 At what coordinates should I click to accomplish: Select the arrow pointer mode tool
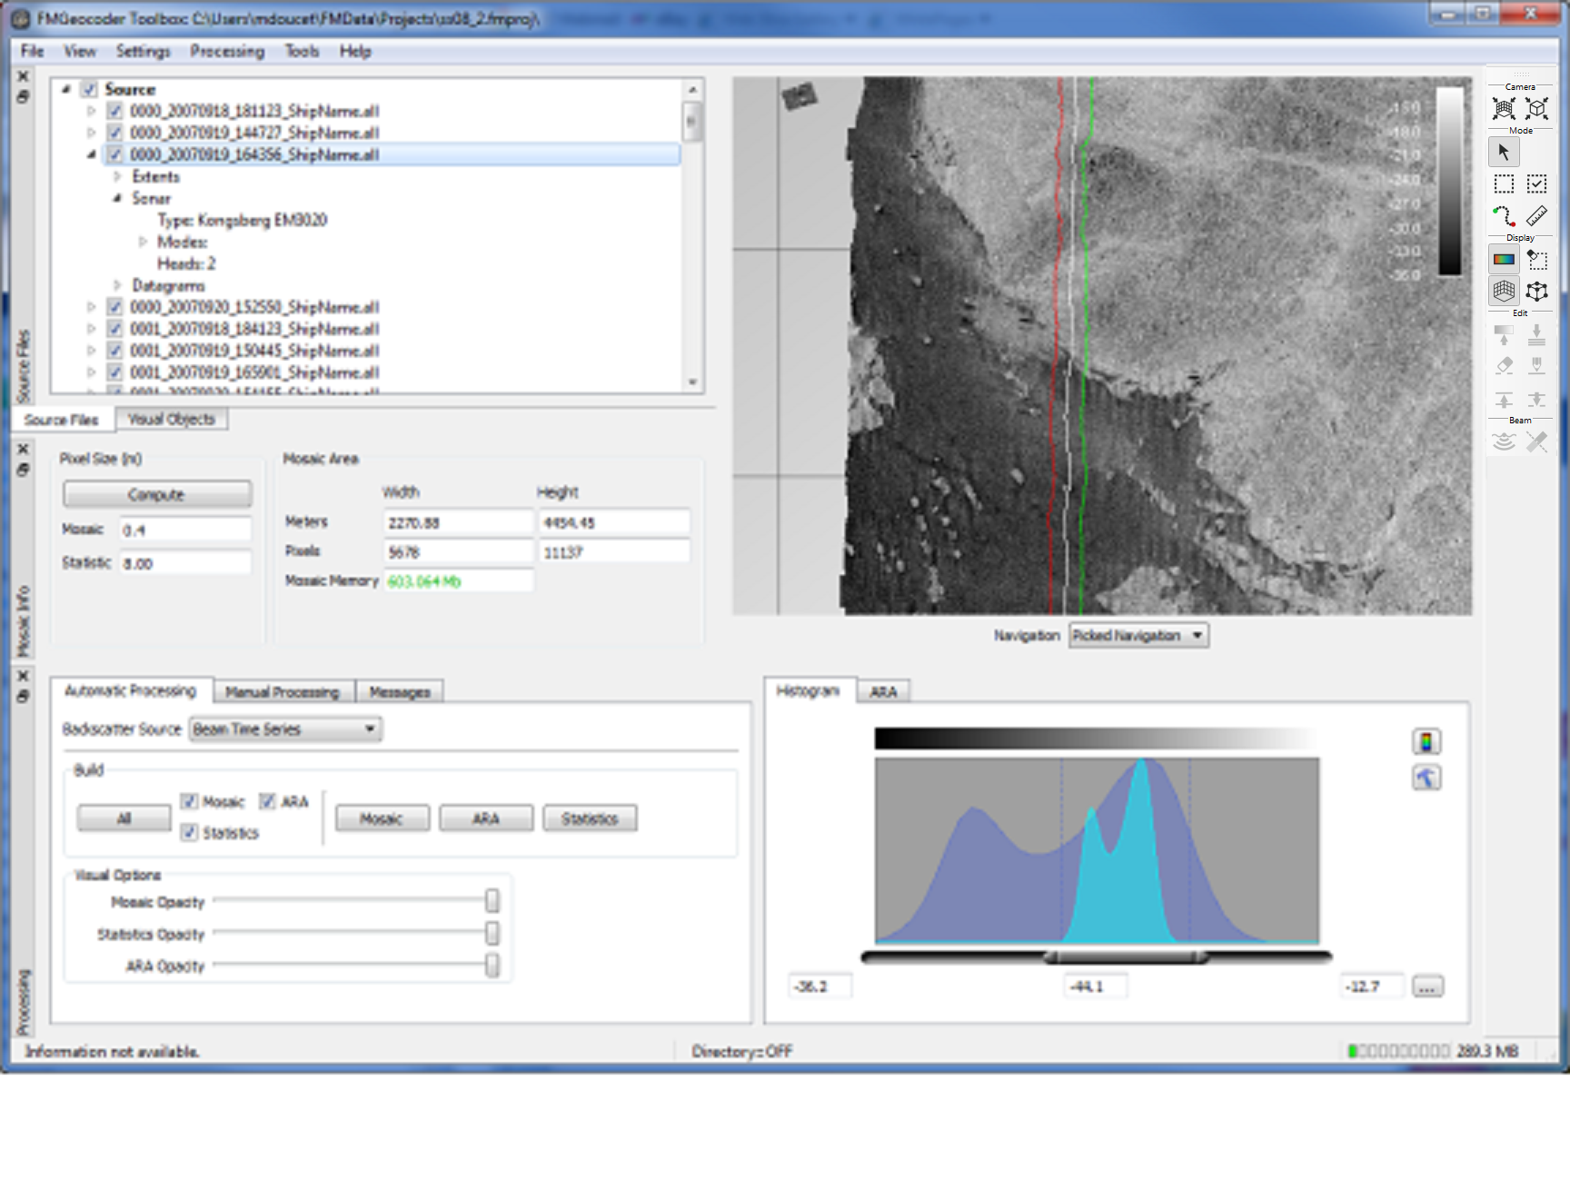1504,153
